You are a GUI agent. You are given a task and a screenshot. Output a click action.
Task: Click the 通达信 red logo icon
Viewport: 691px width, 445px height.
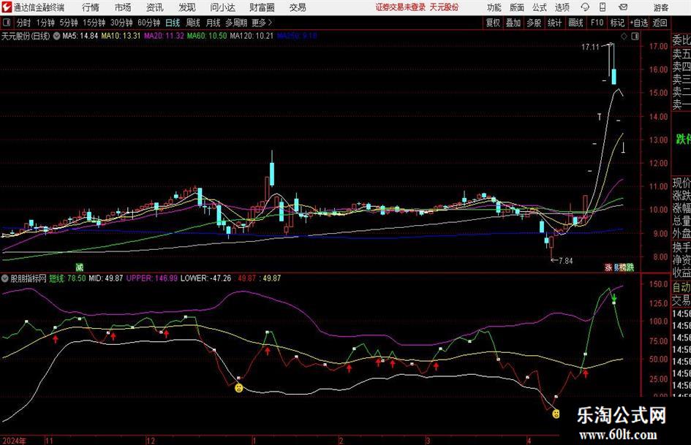click(7, 7)
